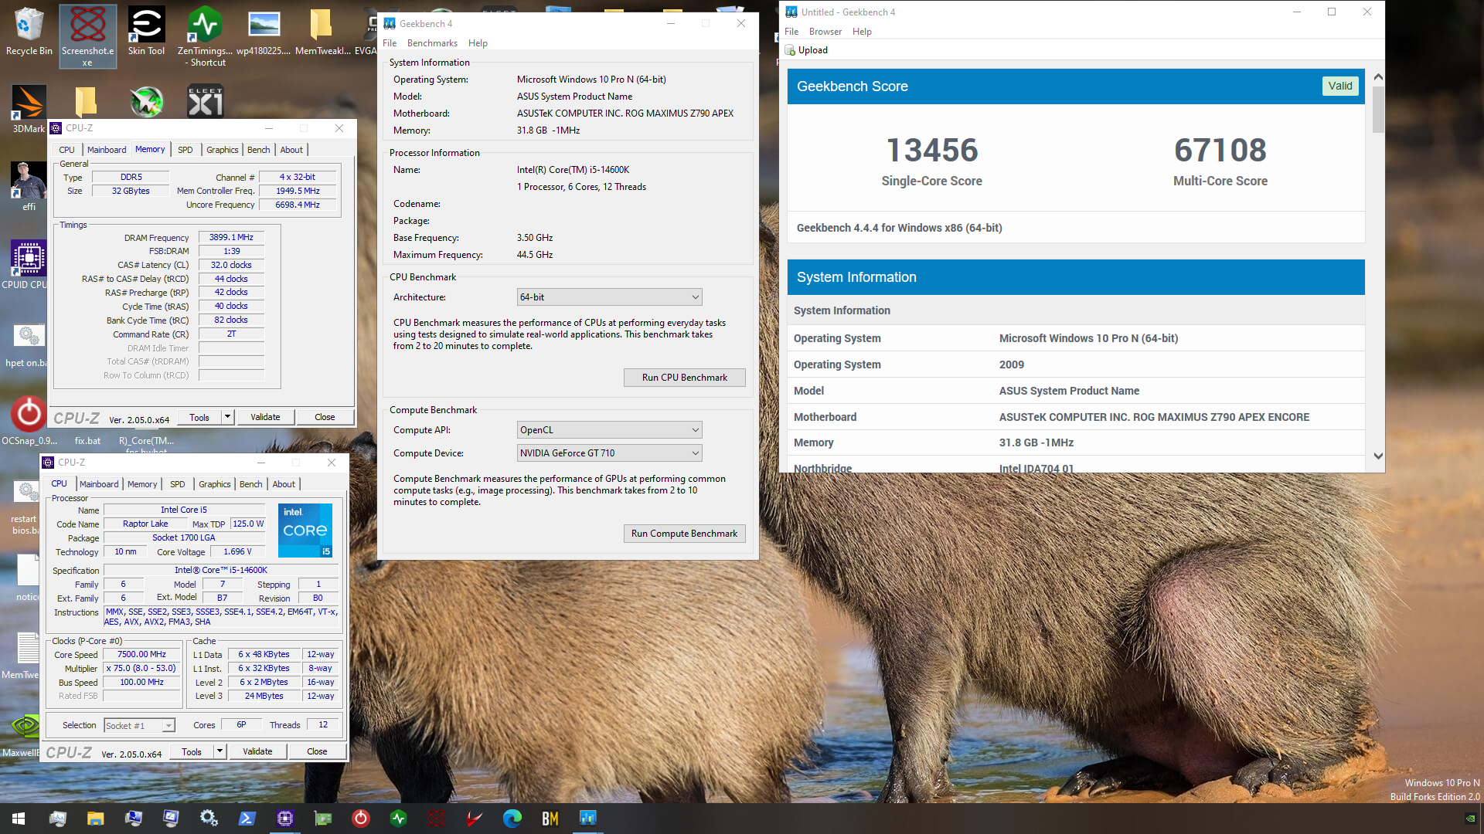Click Upload in Geekbench results window
This screenshot has height=834, width=1484.
click(x=806, y=50)
